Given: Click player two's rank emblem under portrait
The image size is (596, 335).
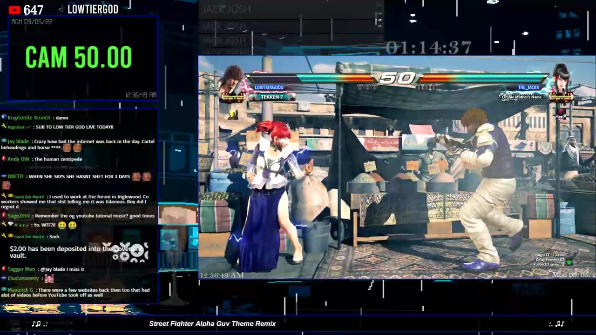Looking at the screenshot, I should (x=561, y=97).
